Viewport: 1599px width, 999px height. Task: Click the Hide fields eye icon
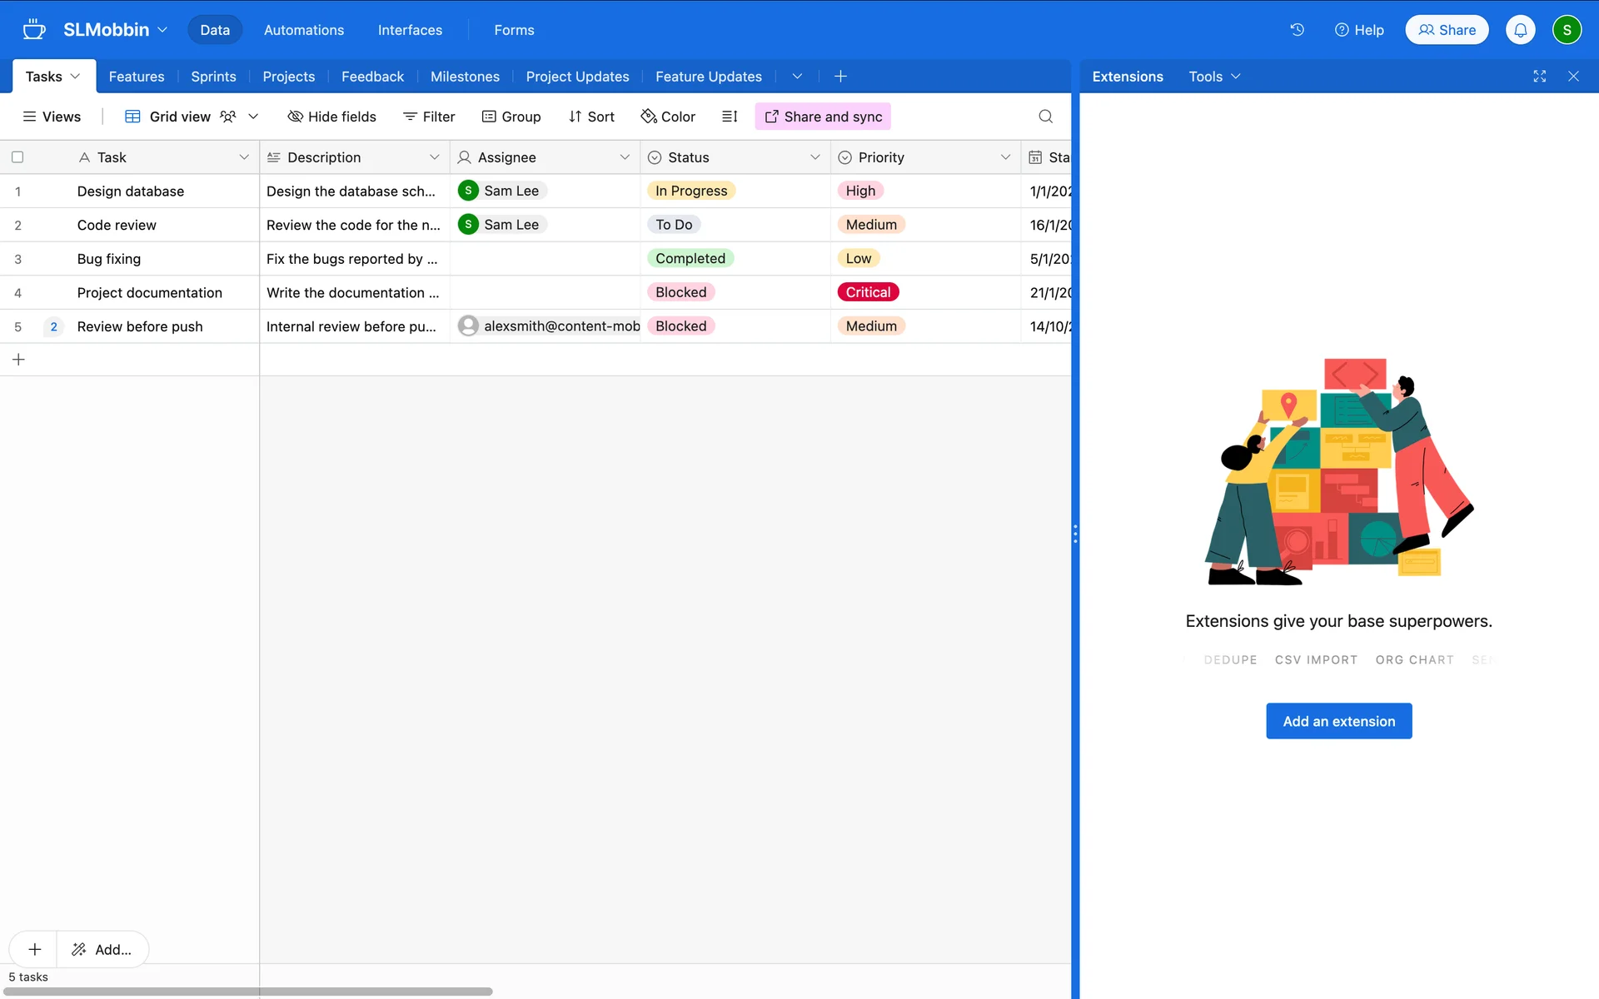pyautogui.click(x=295, y=117)
